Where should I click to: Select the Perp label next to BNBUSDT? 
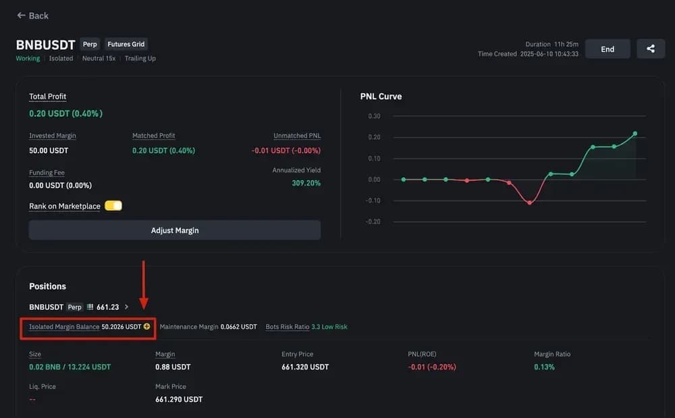point(90,44)
